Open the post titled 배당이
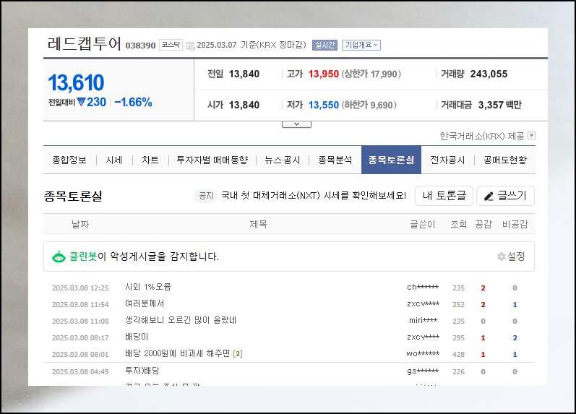 (x=137, y=337)
